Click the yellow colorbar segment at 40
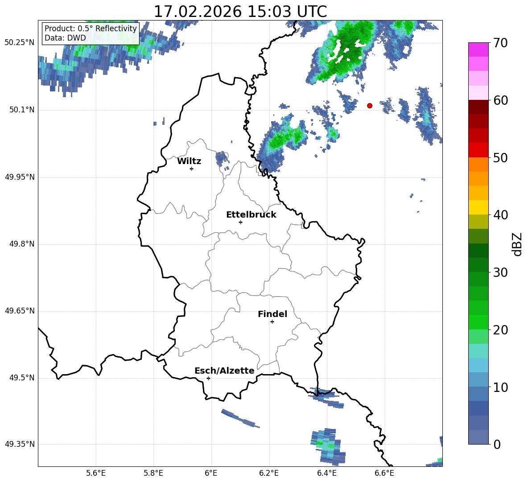Screen dimensions: 528x482 478,207
